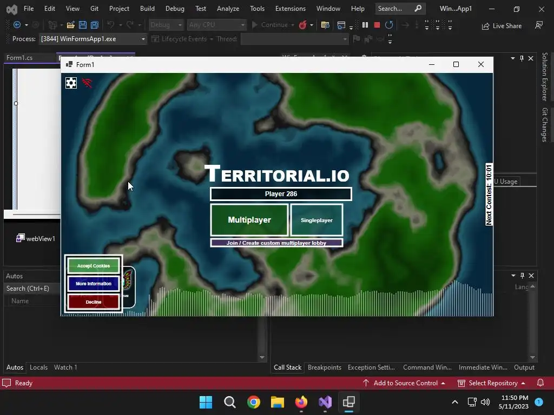This screenshot has width=554, height=415.
Task: Switch to Call Stack tab
Action: (288, 367)
